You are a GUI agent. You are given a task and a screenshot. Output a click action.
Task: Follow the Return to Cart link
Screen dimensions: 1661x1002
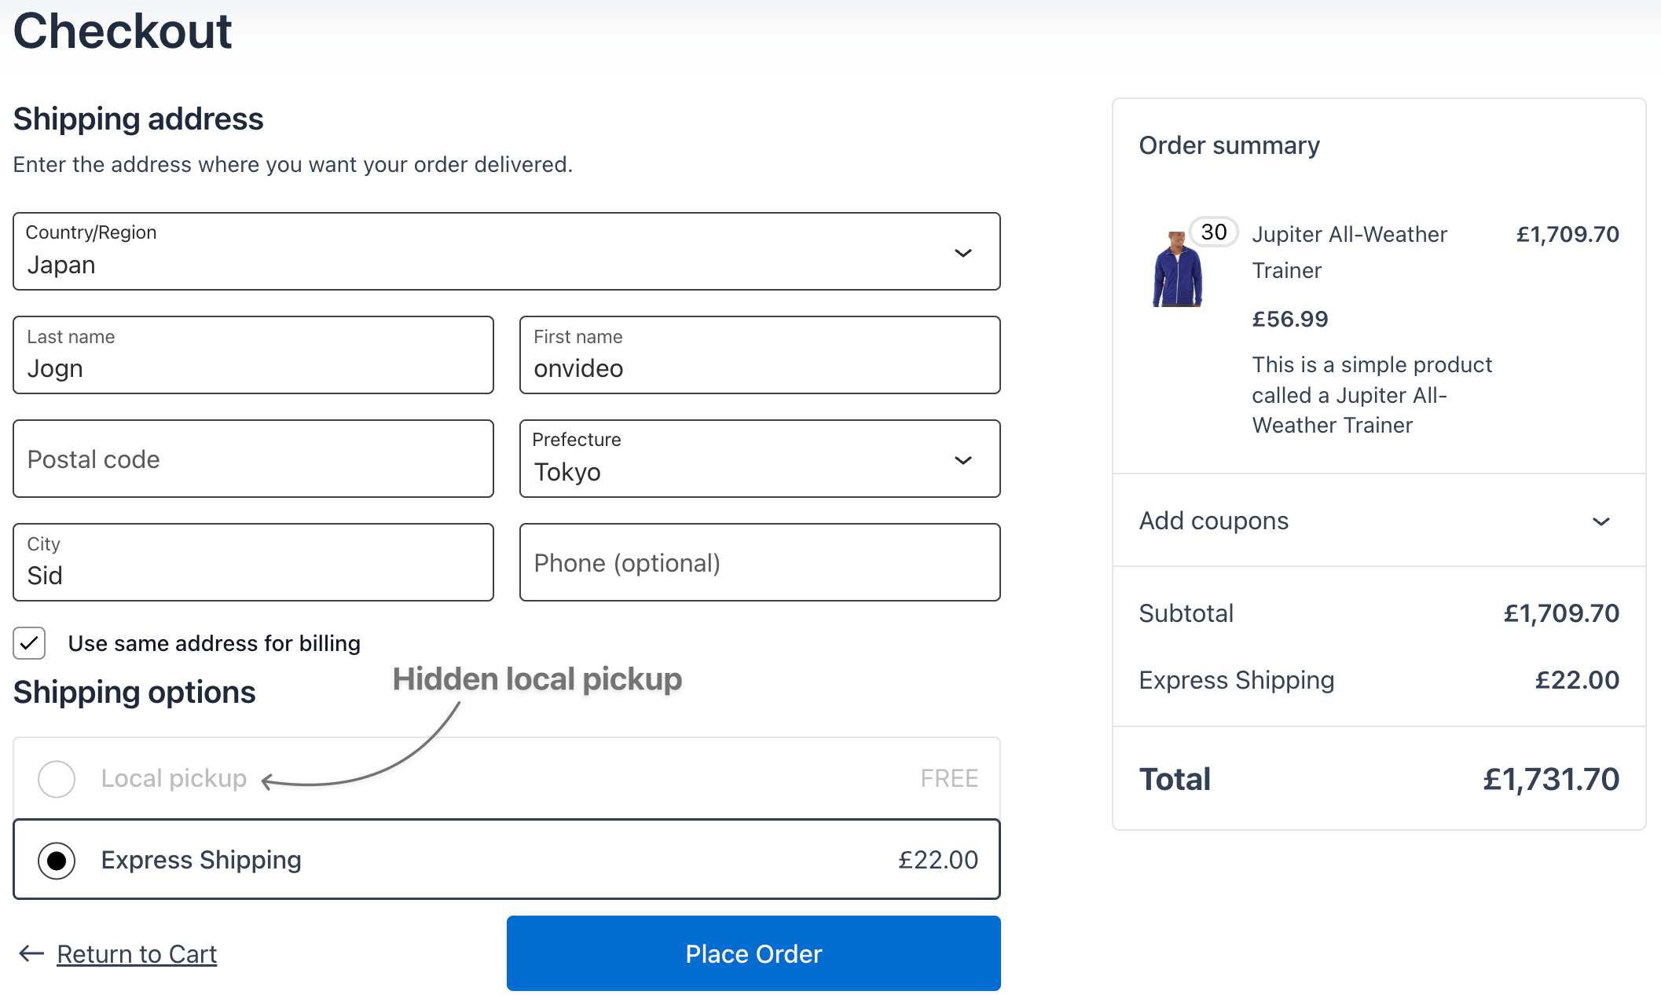click(137, 953)
